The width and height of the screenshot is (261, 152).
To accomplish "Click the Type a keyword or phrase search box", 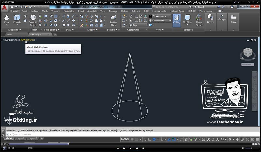I will [x=172, y=7].
